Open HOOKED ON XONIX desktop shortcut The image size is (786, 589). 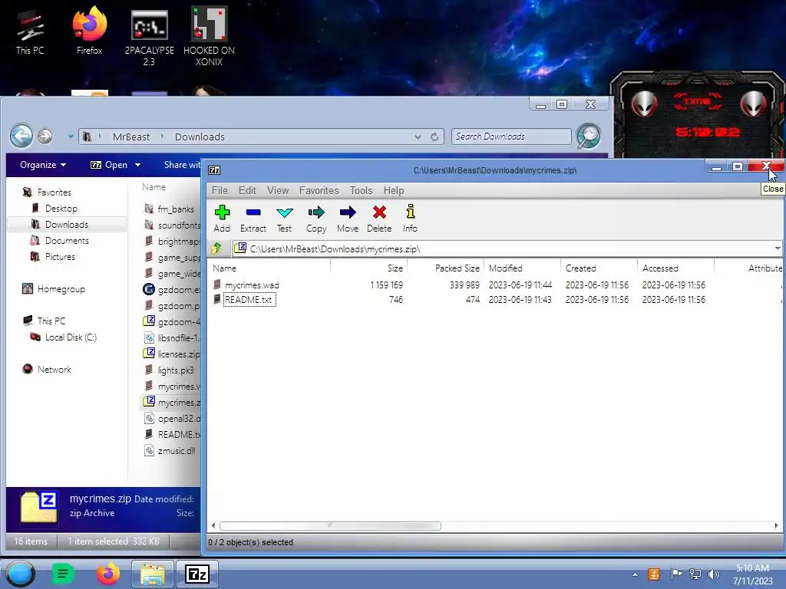click(x=209, y=37)
